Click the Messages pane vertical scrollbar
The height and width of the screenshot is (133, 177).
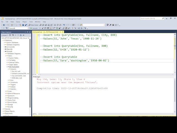[x=175, y=91]
